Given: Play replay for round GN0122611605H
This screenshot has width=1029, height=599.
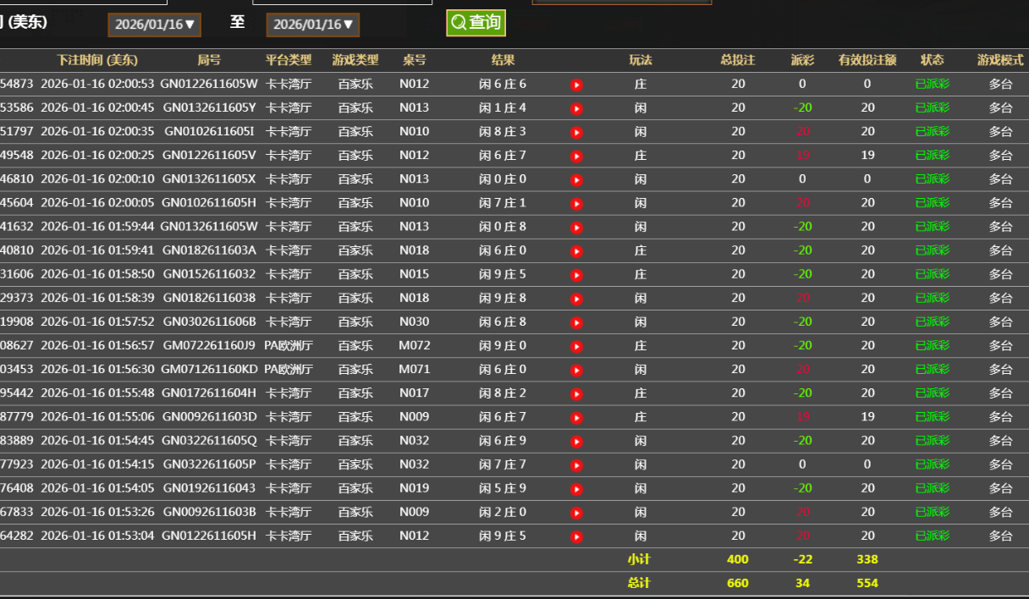Looking at the screenshot, I should pos(576,536).
